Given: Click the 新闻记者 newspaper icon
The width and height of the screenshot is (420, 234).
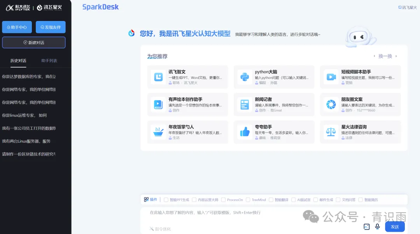Looking at the screenshot, I should 245,104.
